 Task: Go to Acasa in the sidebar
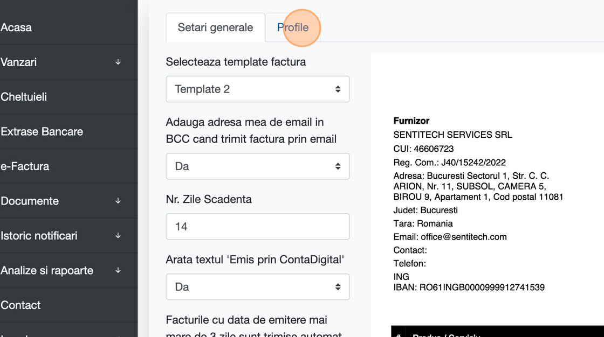click(x=16, y=27)
